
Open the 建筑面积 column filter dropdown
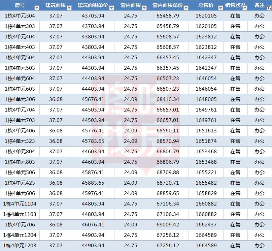click(x=69, y=8)
